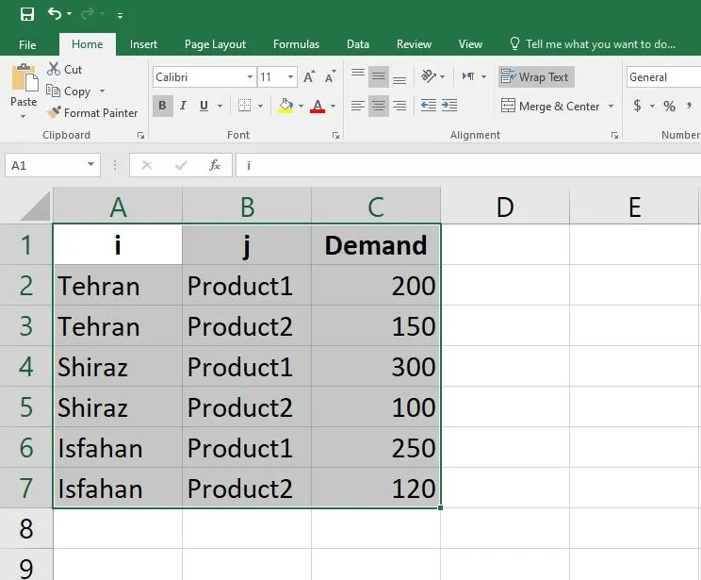Open the Page Layout tab

215,44
